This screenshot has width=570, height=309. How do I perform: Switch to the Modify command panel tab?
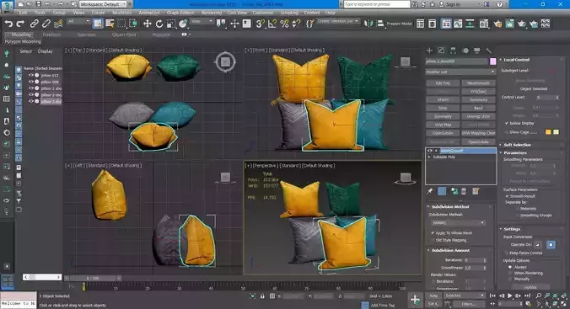(441, 51)
